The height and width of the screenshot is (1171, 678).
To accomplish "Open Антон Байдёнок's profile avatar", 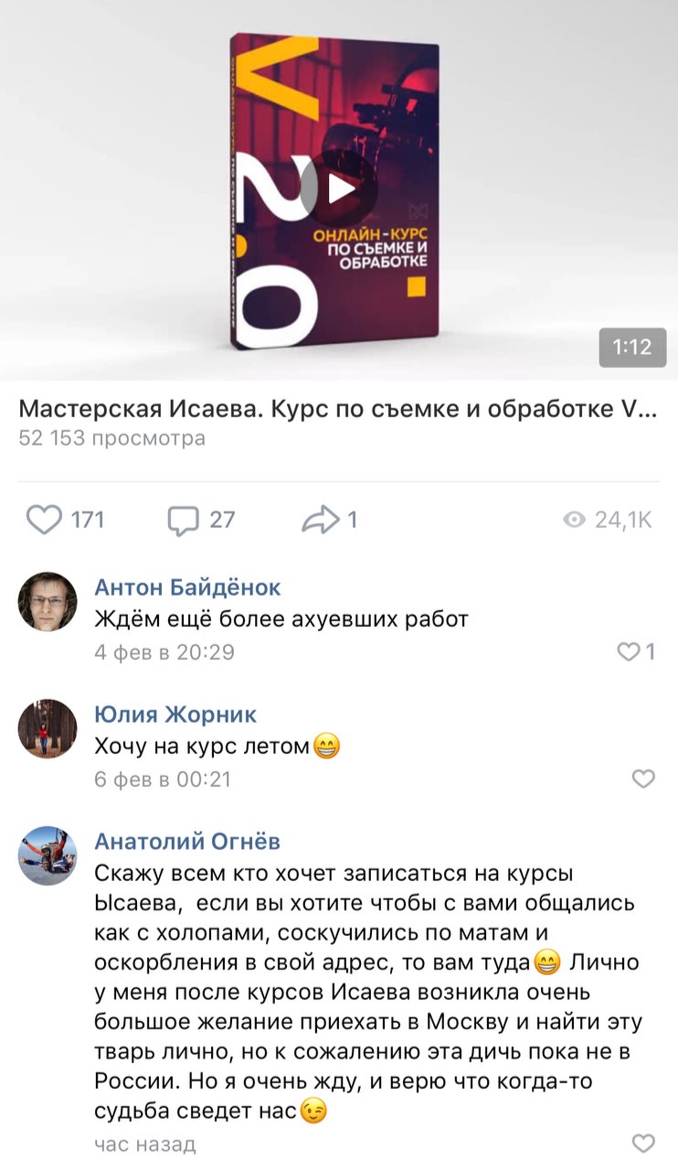I will coord(48,602).
